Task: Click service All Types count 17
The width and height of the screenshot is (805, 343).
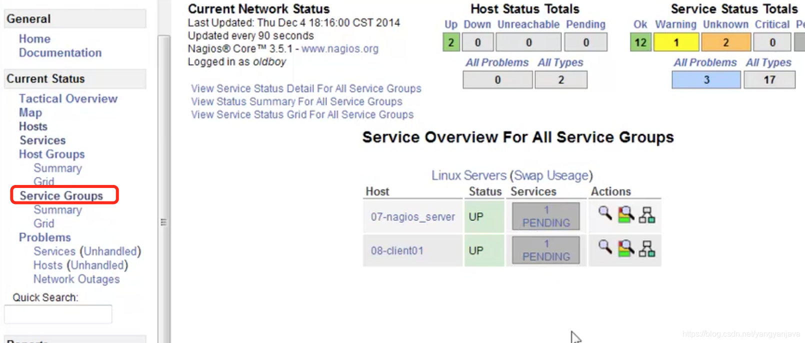Action: [x=769, y=80]
